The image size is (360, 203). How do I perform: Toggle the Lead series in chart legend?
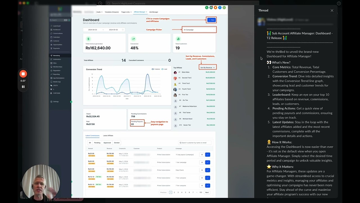pyautogui.click(x=164, y=69)
